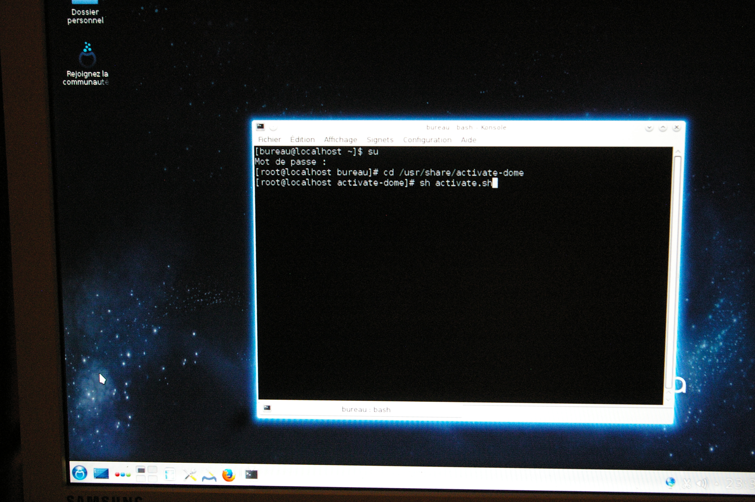Click the network globe tray icon
The image size is (755, 502).
click(670, 482)
